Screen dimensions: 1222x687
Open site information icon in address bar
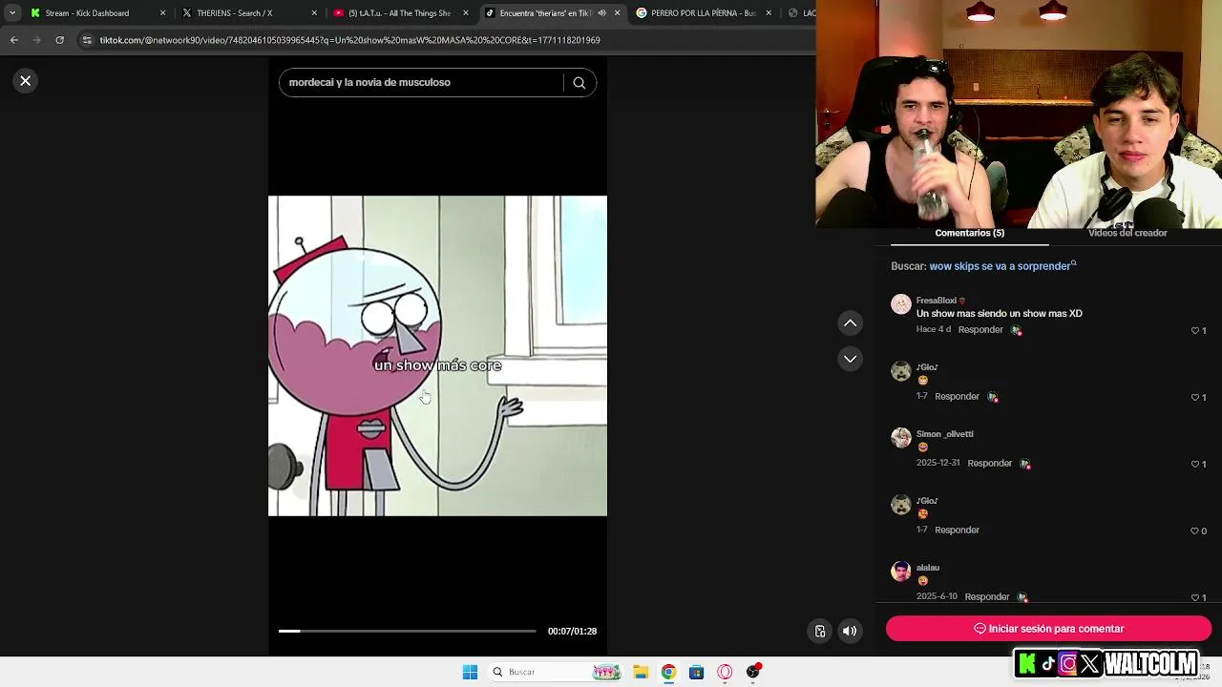87,40
